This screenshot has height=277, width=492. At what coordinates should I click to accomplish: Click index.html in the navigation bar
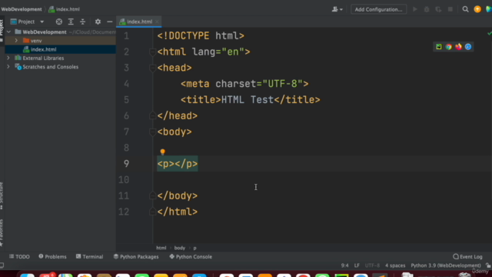(65, 9)
